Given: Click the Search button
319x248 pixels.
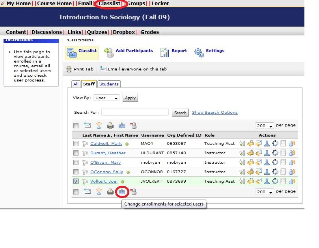Looking at the screenshot, I should click(x=180, y=113).
